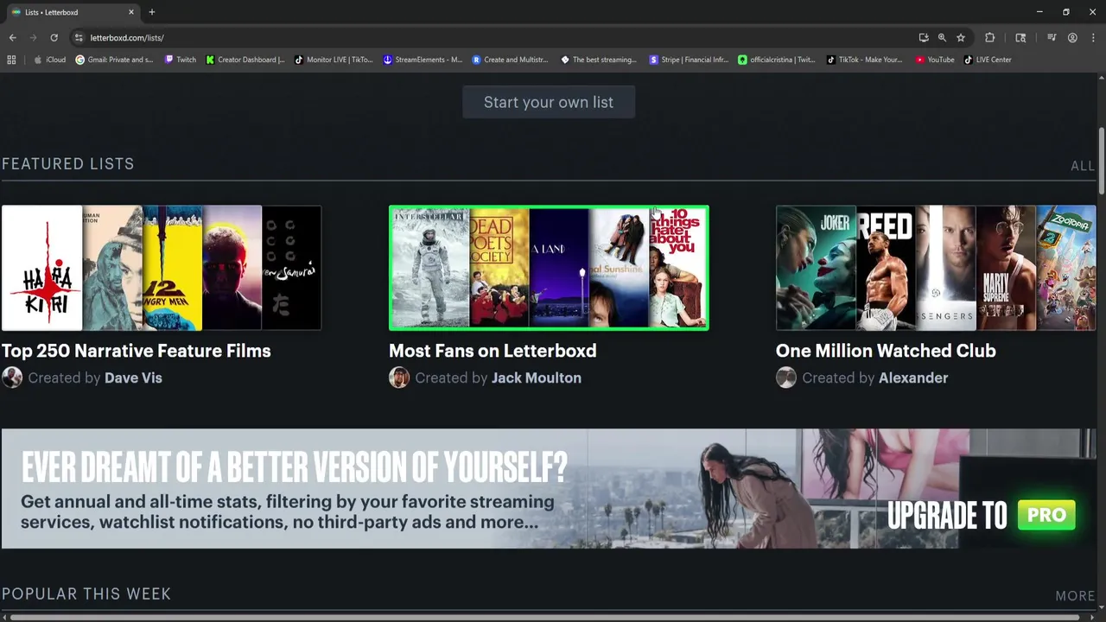Image resolution: width=1106 pixels, height=622 pixels.
Task: Open site information icon in address bar
Action: (79, 38)
